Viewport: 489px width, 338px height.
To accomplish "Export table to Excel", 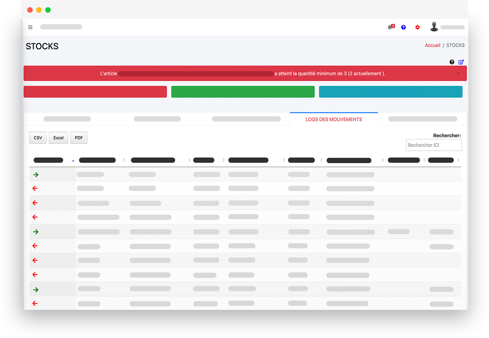I will click(58, 138).
